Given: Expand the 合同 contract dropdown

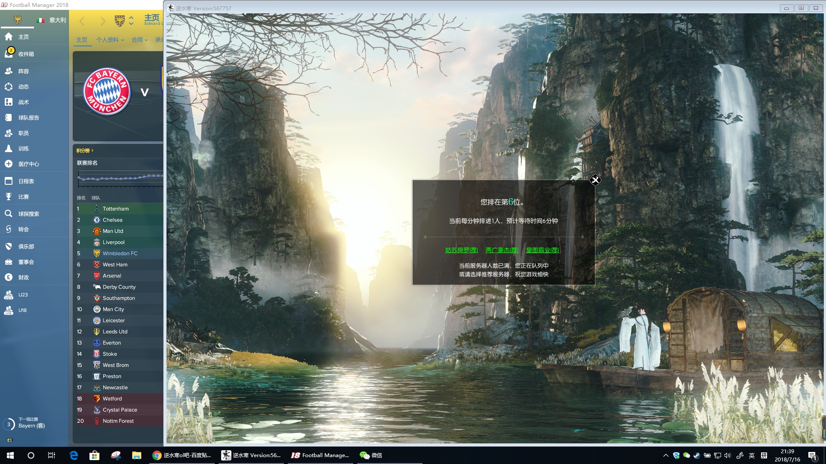Looking at the screenshot, I should point(139,40).
